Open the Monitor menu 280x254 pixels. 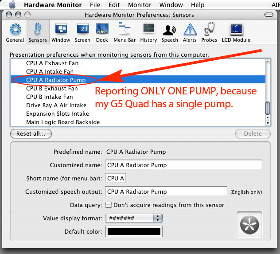click(x=140, y=5)
